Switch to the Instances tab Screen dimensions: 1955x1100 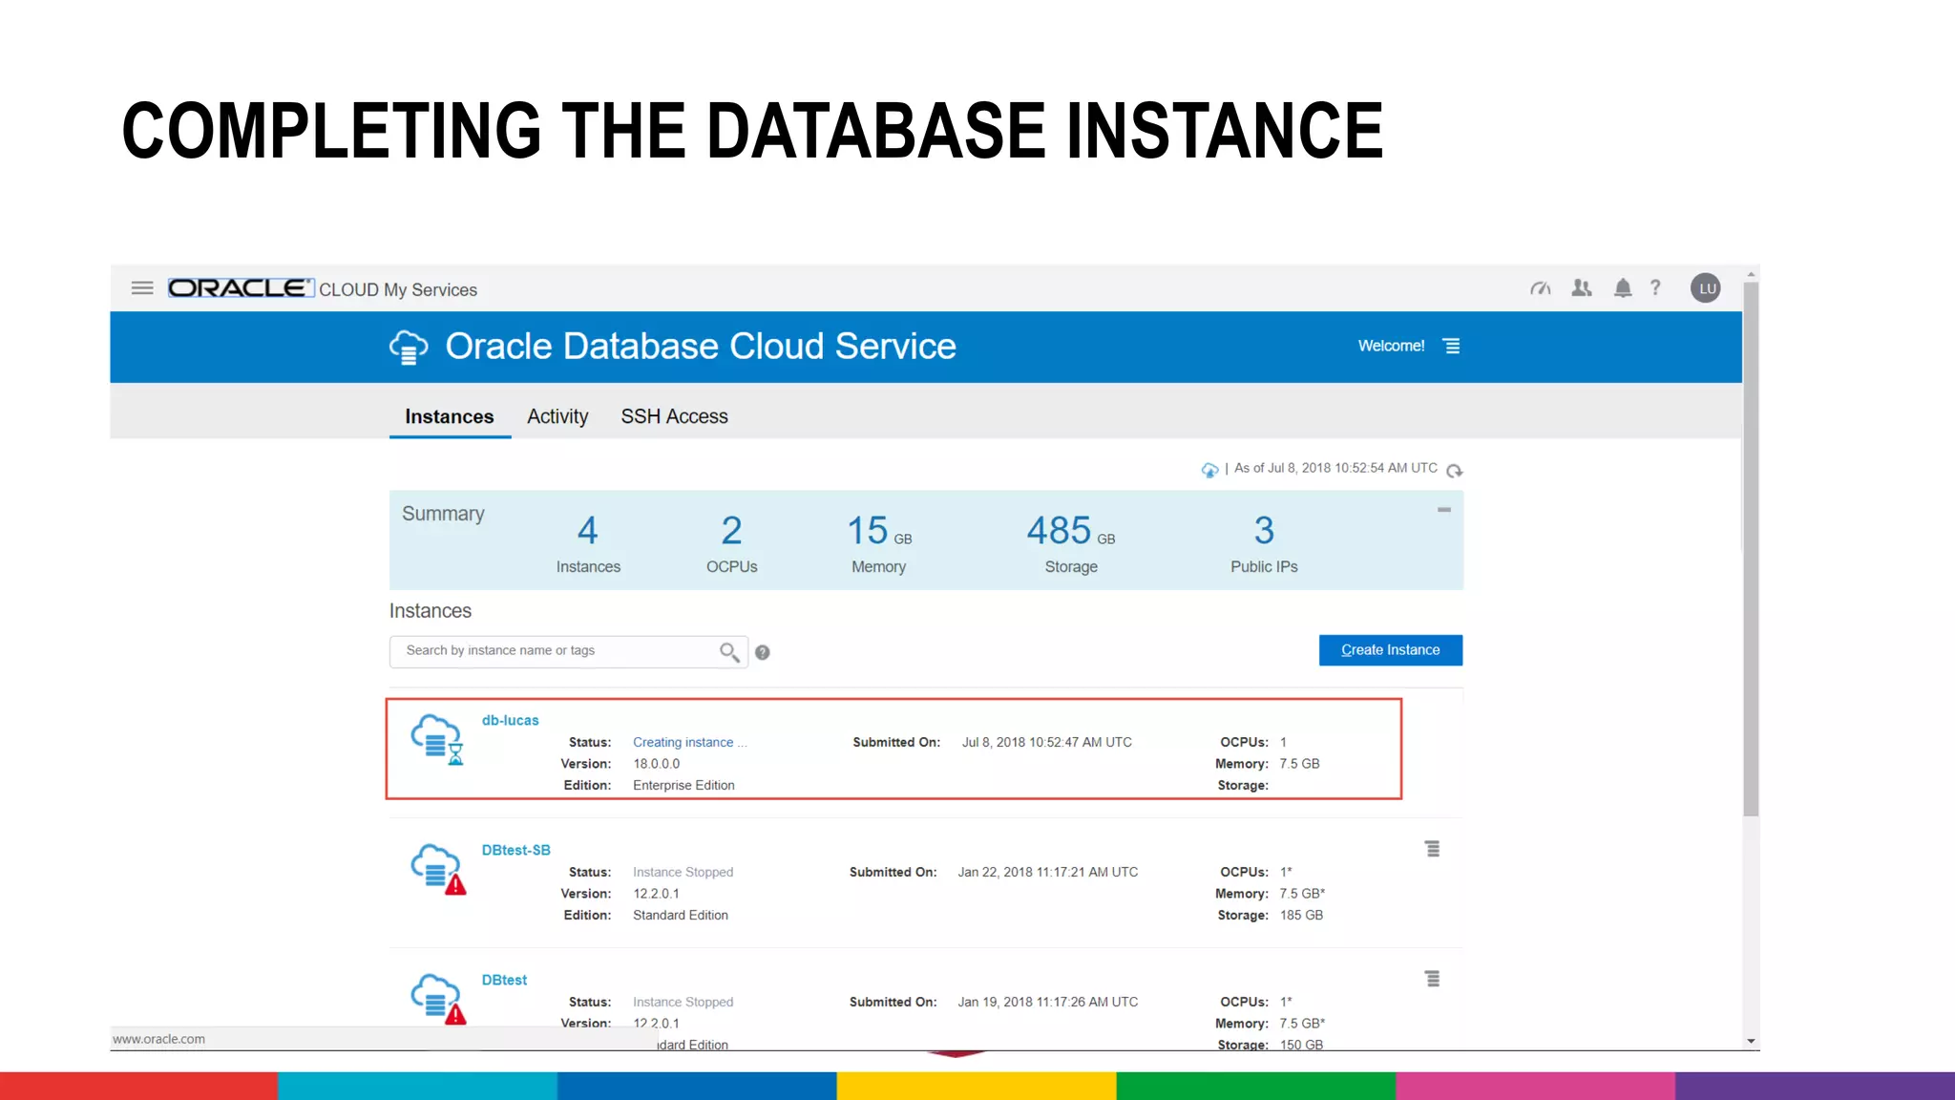450,416
